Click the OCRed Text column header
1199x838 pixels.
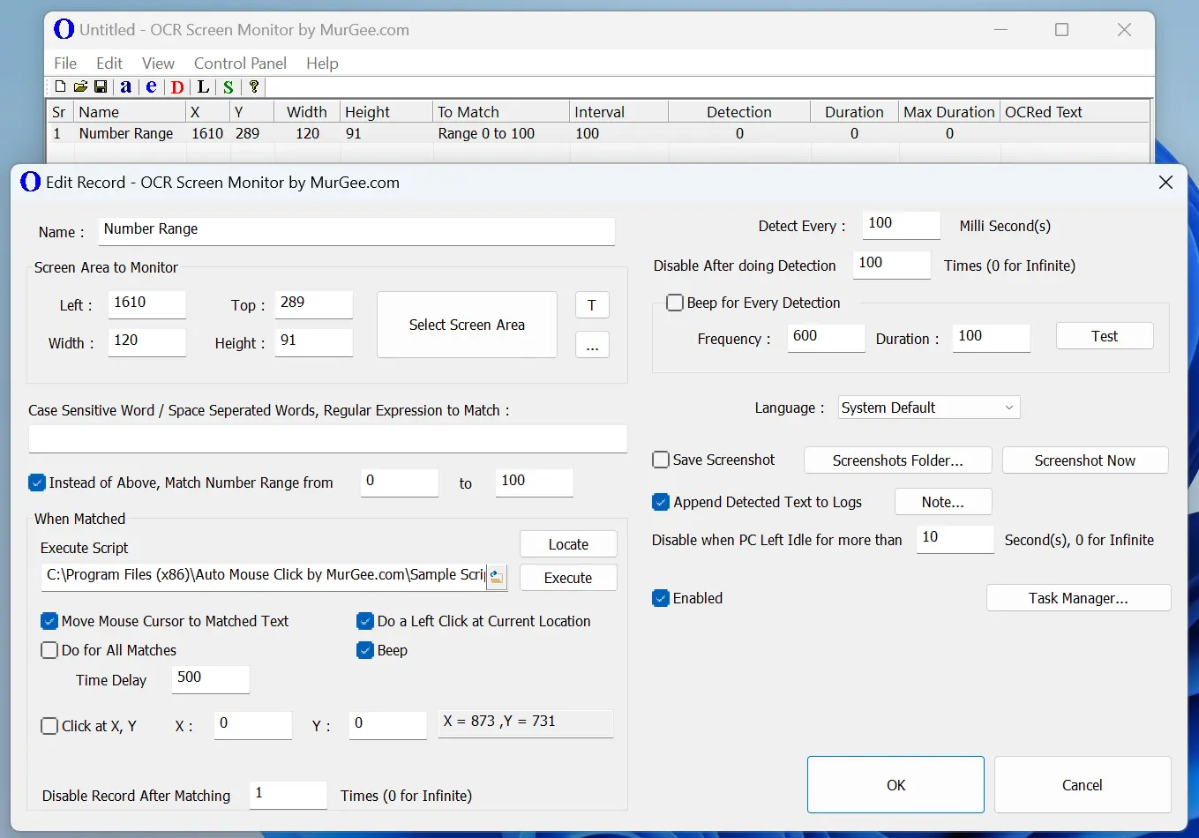click(x=1075, y=112)
